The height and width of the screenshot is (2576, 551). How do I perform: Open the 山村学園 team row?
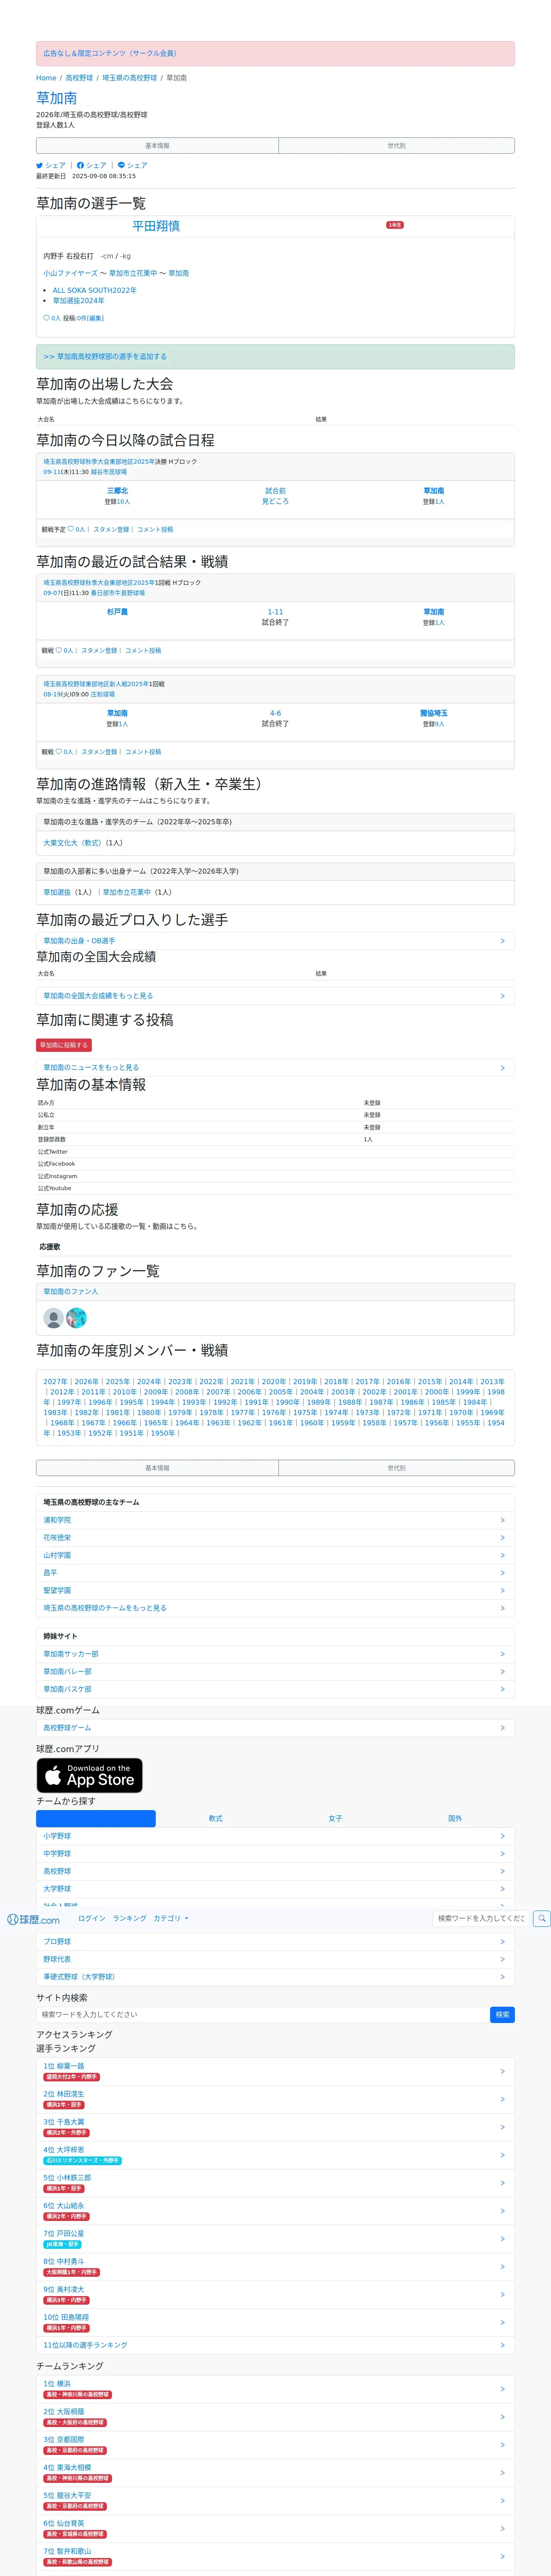click(x=275, y=1555)
